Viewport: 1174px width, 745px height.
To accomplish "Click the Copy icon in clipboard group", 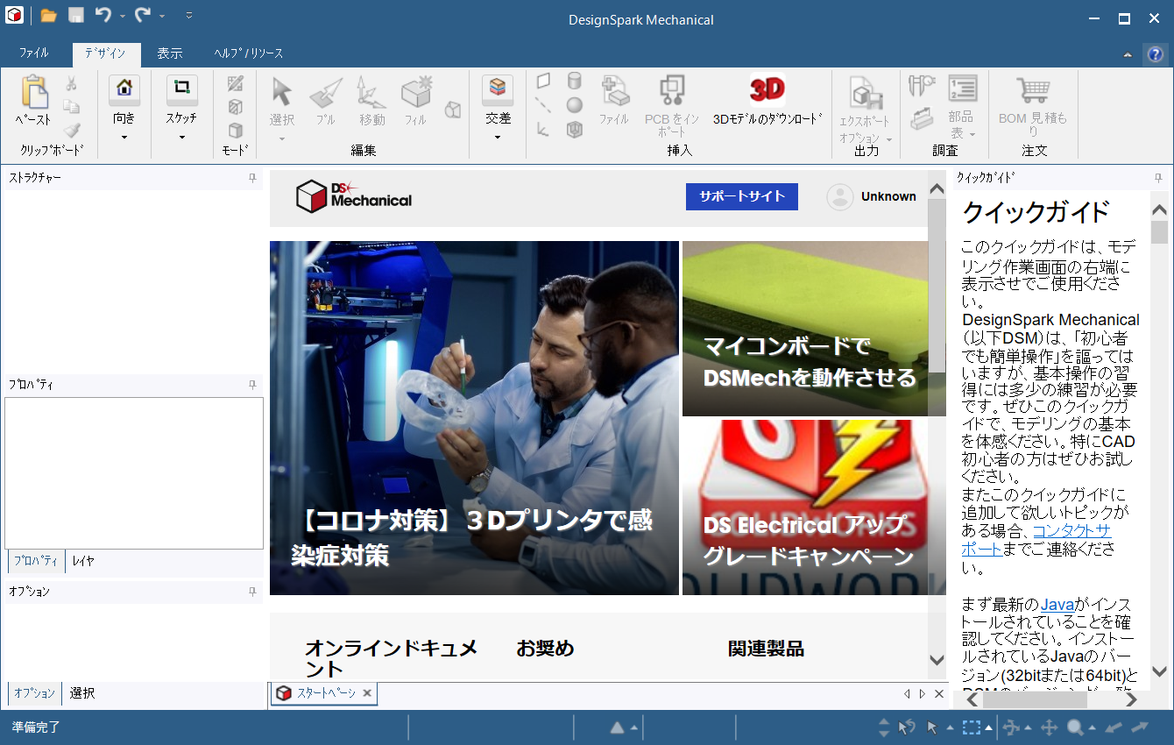I will click(x=71, y=106).
